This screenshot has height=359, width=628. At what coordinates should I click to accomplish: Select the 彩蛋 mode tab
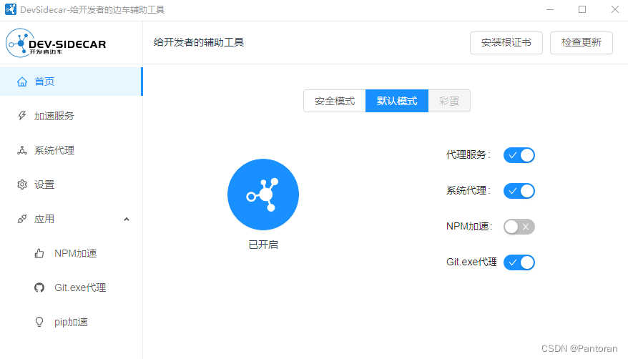449,101
